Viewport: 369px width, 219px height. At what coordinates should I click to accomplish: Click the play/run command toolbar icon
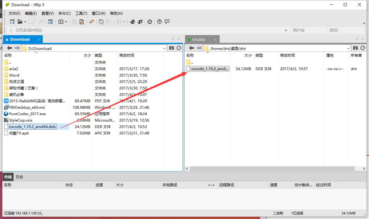61,22
